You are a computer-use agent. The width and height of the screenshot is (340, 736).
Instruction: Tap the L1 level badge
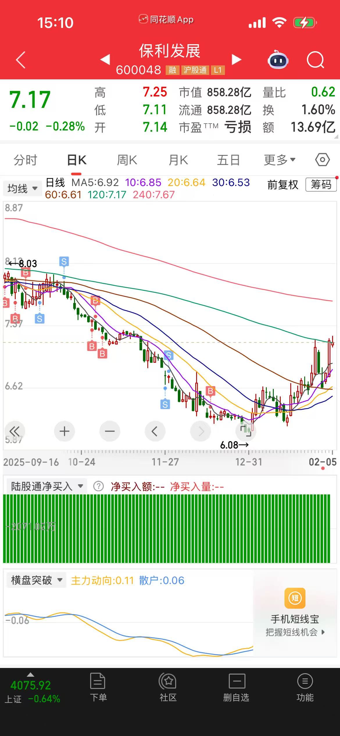pos(218,70)
